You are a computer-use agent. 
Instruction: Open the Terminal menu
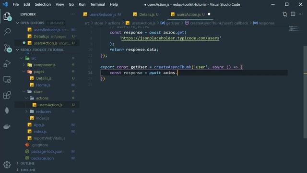[97, 4]
